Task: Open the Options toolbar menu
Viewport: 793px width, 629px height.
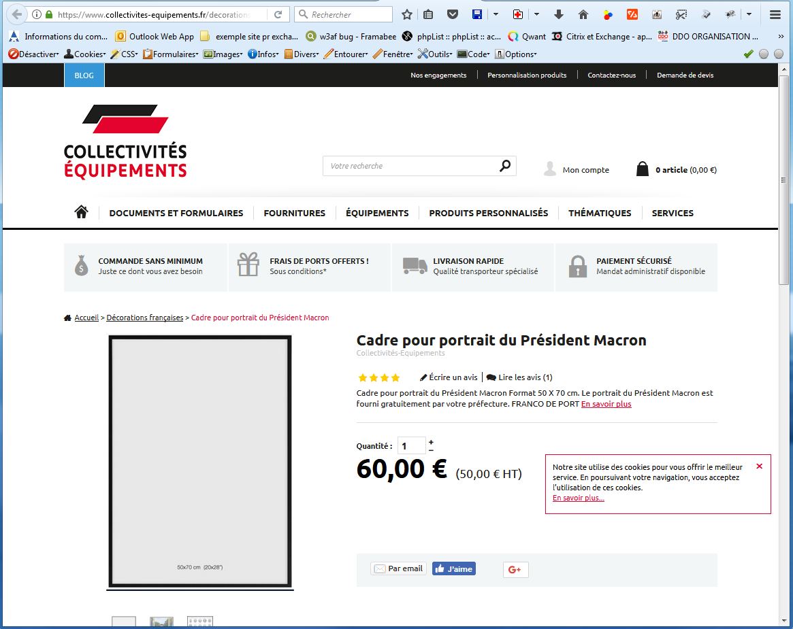Action: tap(515, 54)
